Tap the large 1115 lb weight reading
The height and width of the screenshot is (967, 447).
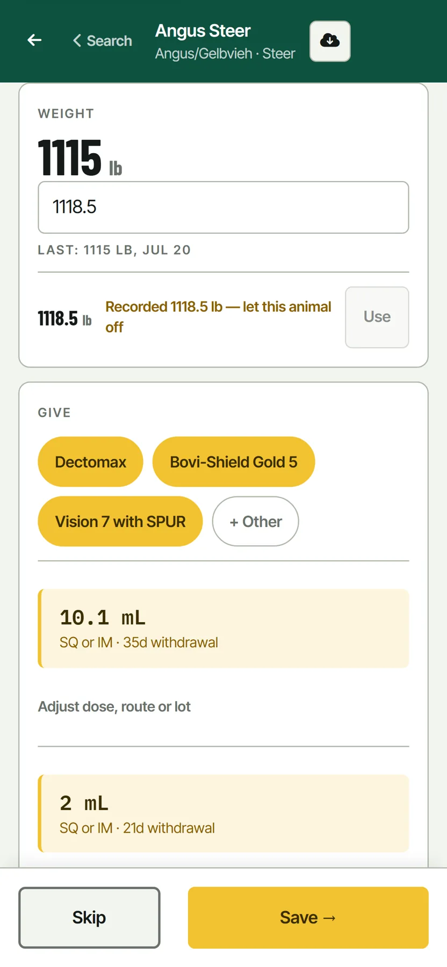click(80, 158)
